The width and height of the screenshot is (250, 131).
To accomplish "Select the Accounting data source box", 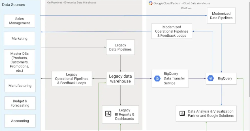I will click(20, 121).
